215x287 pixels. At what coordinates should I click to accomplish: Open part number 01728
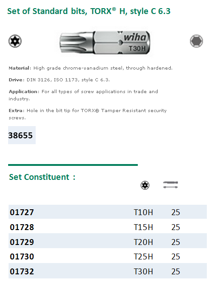point(22,227)
